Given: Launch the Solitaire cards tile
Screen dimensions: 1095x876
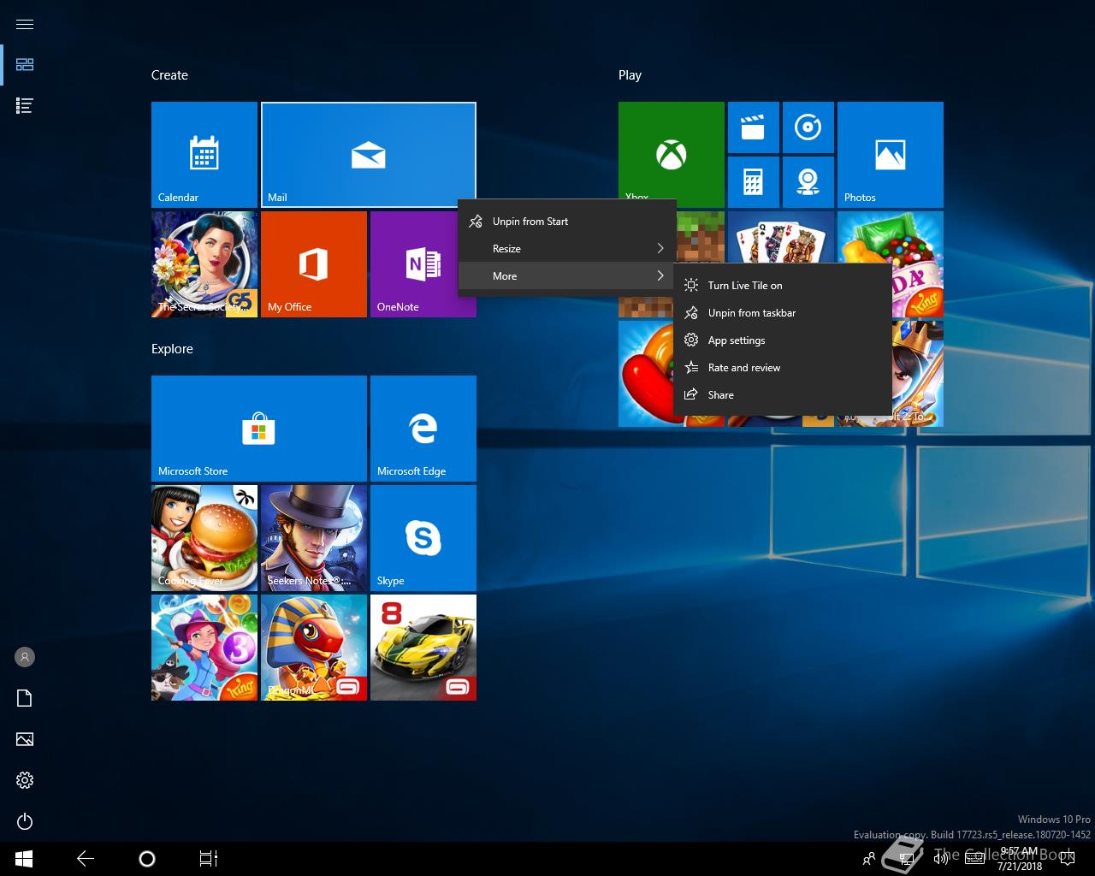Looking at the screenshot, I should pyautogui.click(x=781, y=237).
